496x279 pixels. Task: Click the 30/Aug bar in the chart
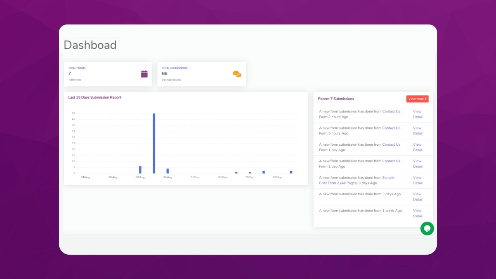click(x=167, y=171)
